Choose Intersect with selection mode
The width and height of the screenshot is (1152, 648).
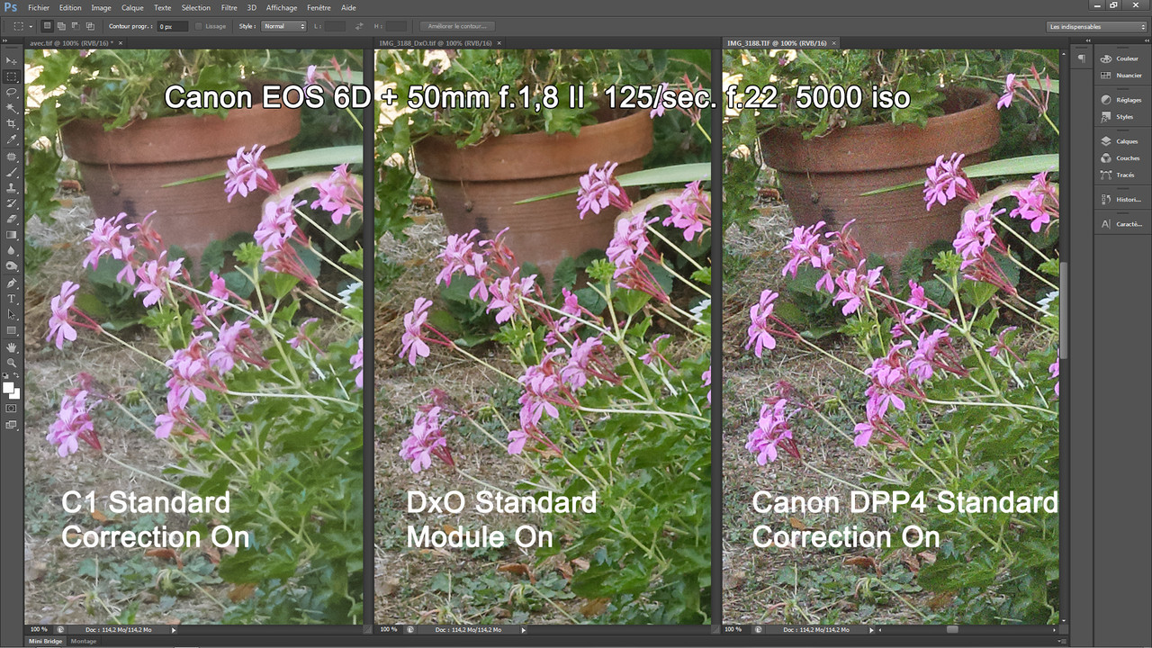coord(90,26)
